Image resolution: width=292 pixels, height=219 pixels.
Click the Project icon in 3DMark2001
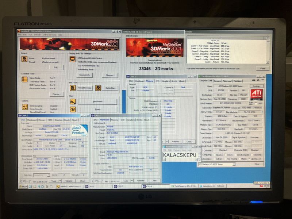click(x=24, y=59)
